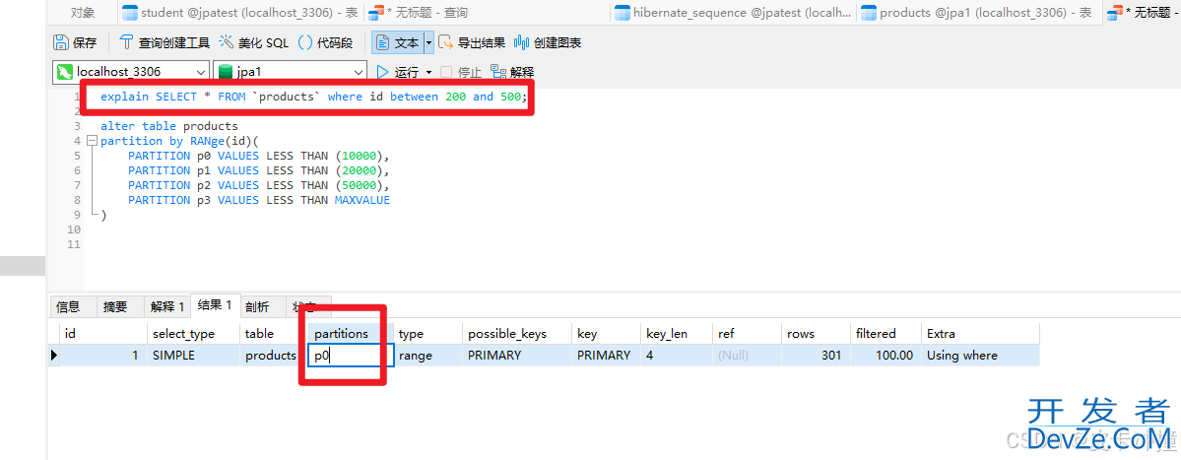Place cursor on PARTITION p3 MAXVALUE line

click(x=258, y=200)
